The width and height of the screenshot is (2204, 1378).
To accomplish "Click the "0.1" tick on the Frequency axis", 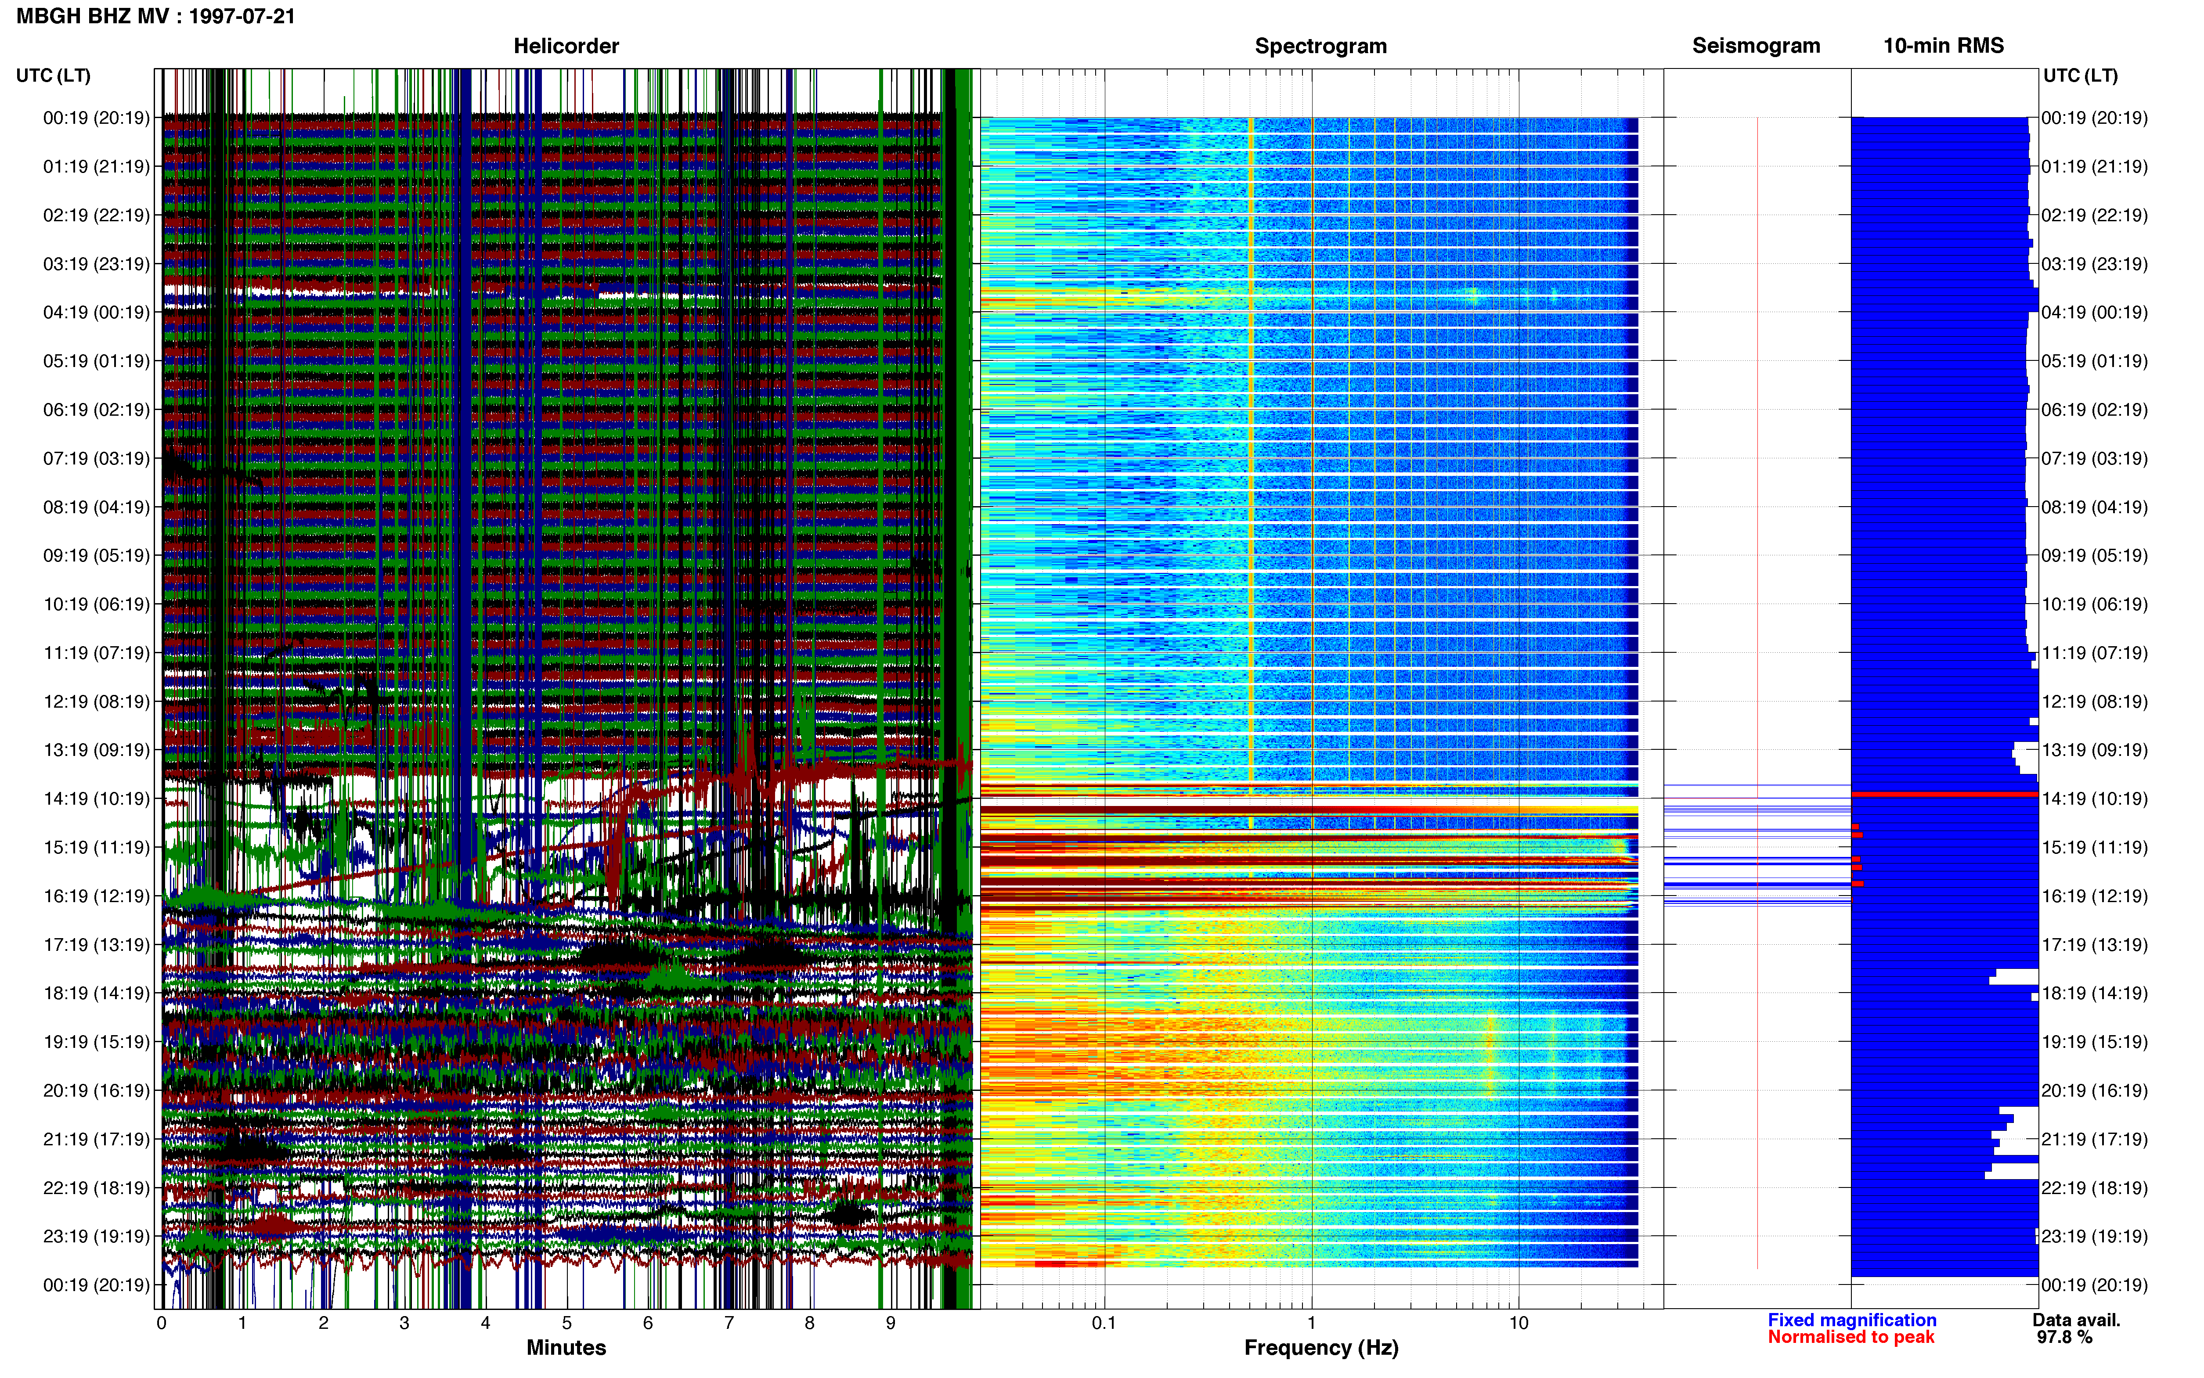I will 1104,1323.
